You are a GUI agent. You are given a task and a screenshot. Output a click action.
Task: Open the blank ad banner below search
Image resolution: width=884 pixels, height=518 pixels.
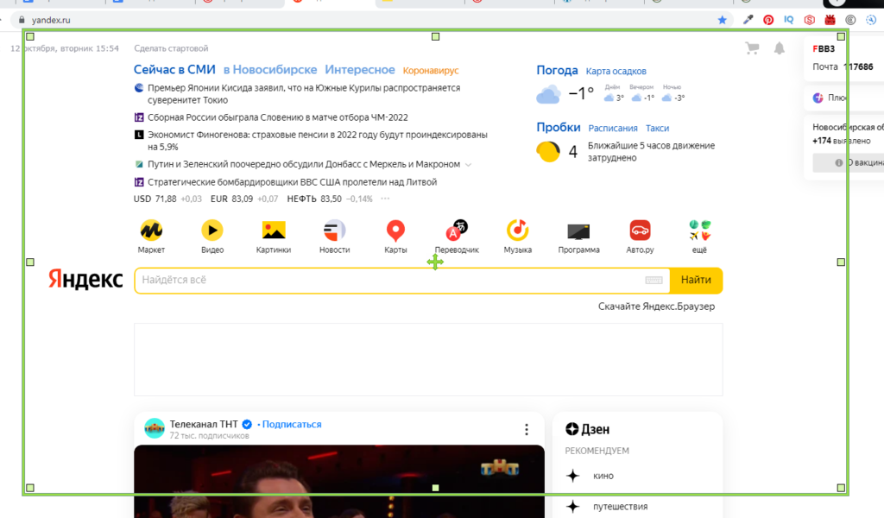point(428,360)
